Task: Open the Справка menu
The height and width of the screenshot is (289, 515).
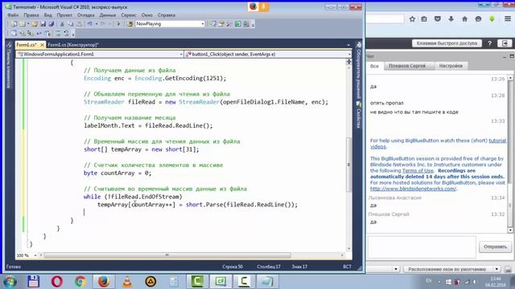Action: pos(167,15)
